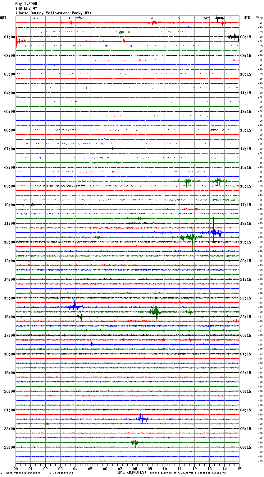Click the location text 'Horse Butte, Yellowstone Park, WY'
Viewport: 264px width, 477px height.
[53, 13]
